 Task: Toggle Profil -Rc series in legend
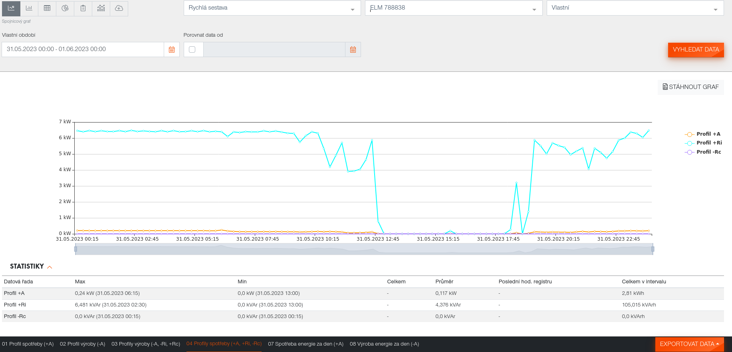pos(703,152)
